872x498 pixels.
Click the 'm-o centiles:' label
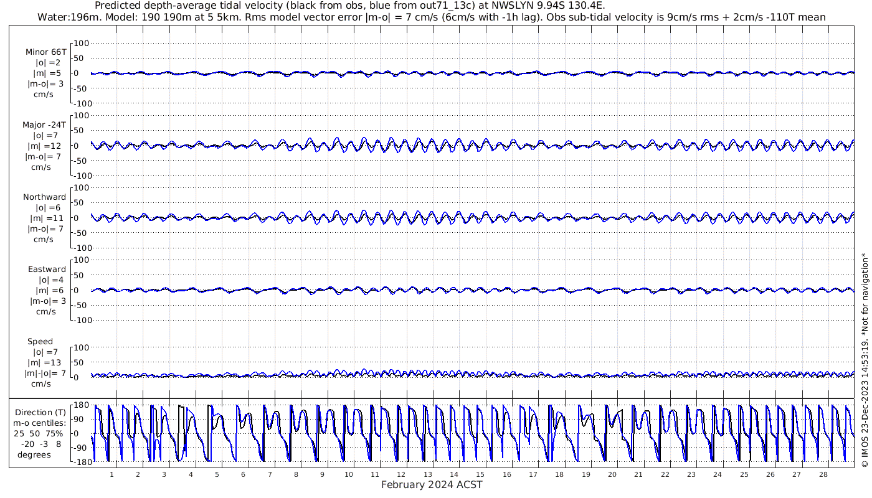pos(39,423)
